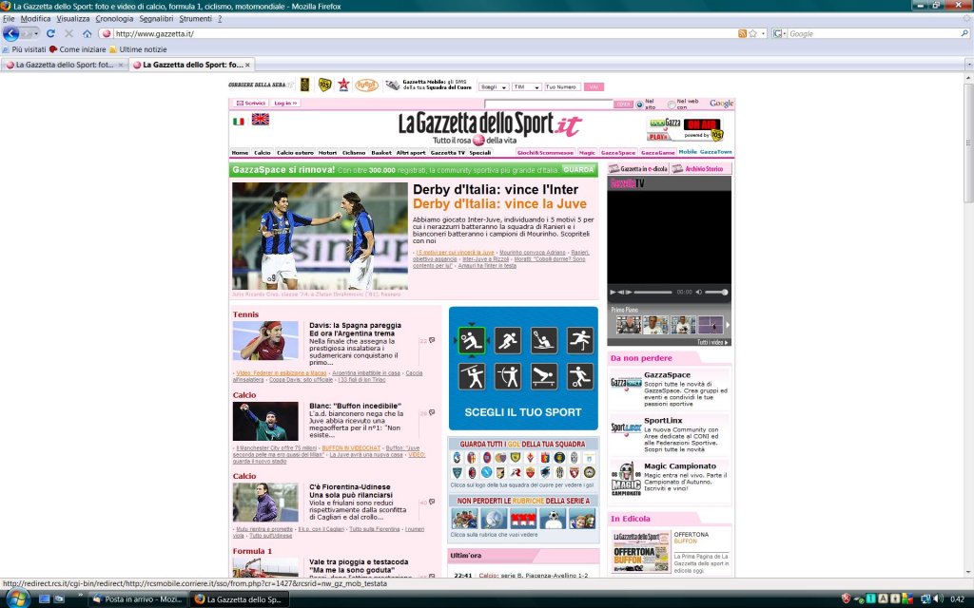Stop loading with the X toolbar icon
Screen dimensions: 974x608
68,33
